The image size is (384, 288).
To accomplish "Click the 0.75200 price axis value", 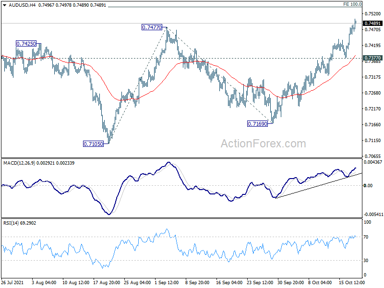I will tap(373, 14).
